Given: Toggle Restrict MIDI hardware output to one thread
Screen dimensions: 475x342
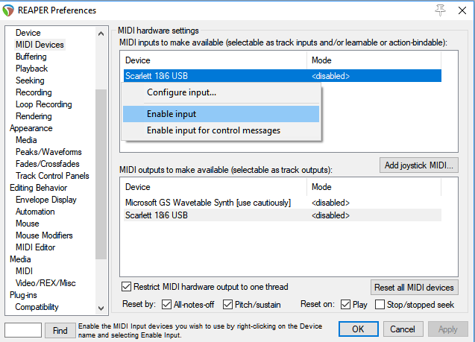Looking at the screenshot, I should point(126,286).
